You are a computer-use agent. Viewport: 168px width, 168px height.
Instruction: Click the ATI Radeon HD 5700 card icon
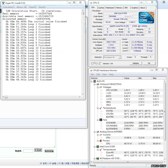coord(98,158)
